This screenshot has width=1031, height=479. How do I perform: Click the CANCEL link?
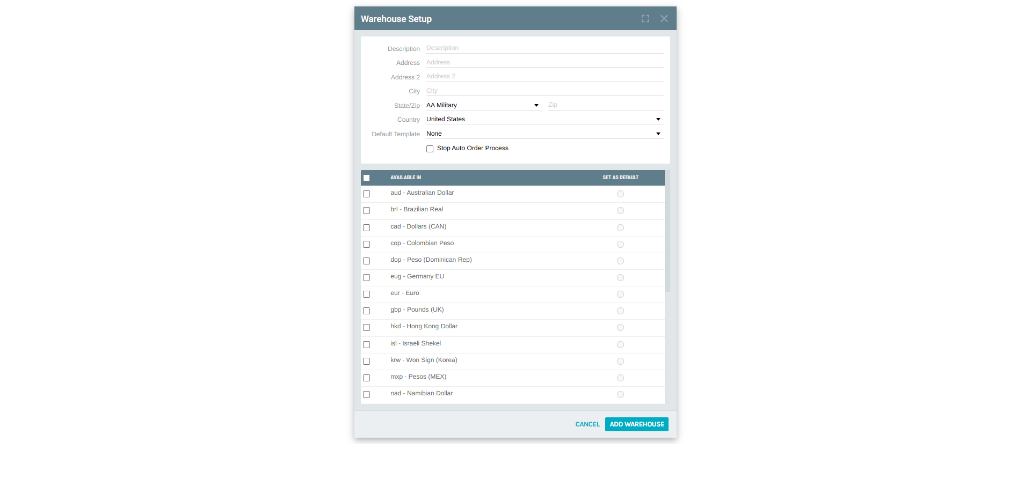(587, 424)
